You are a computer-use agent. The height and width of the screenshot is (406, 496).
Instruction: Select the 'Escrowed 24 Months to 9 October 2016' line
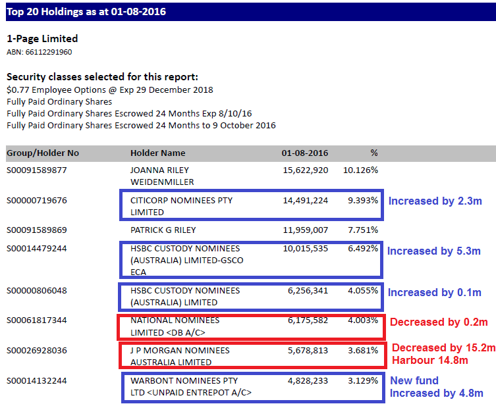pos(141,126)
